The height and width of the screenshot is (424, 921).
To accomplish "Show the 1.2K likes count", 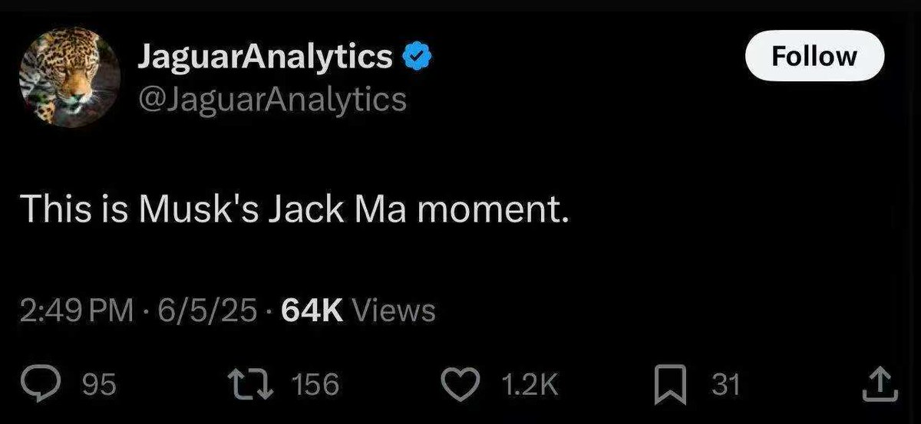I will click(x=530, y=384).
